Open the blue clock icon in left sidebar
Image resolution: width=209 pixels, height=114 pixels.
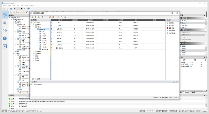(5, 38)
